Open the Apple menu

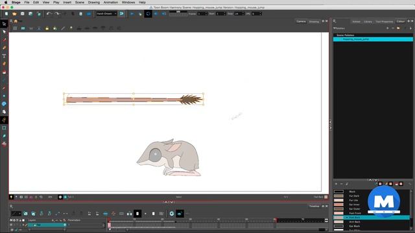[6, 3]
